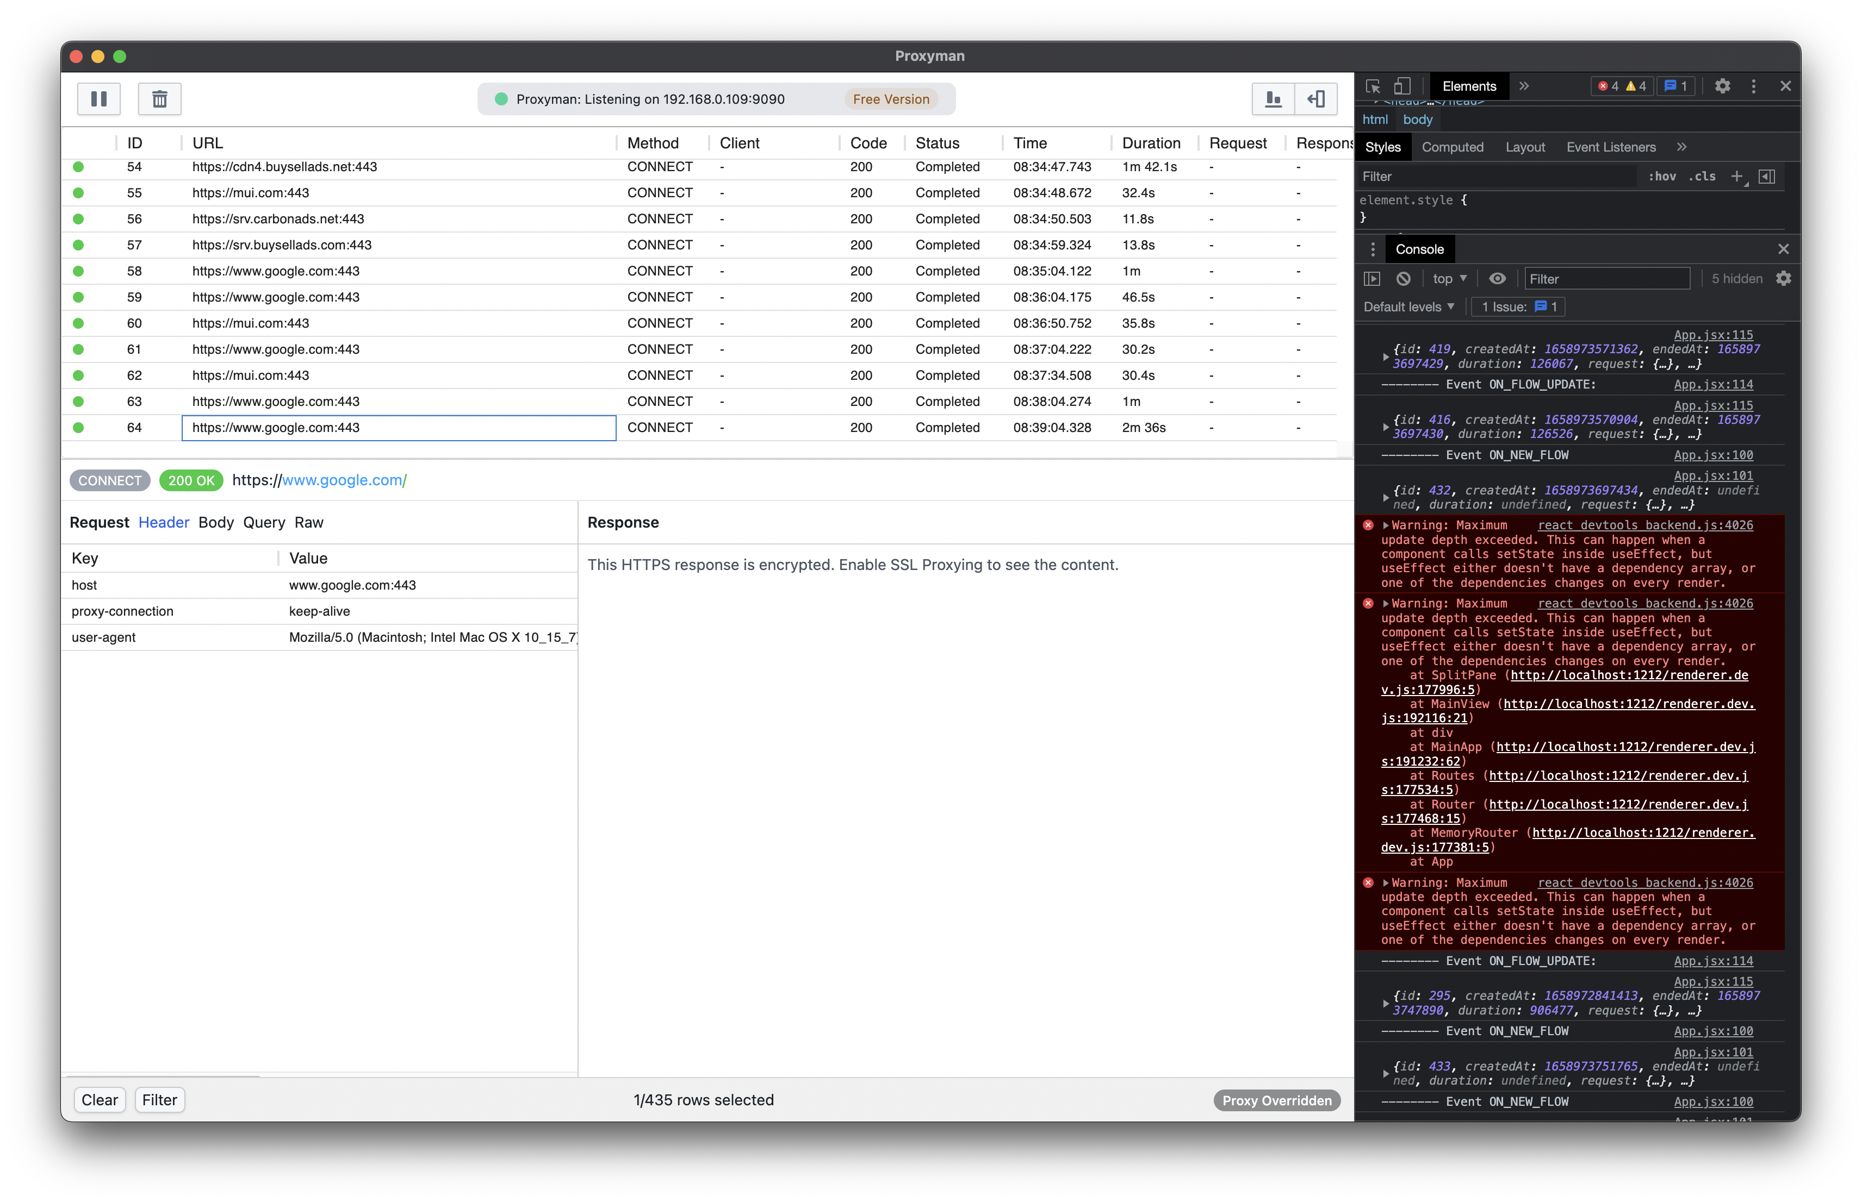Screen dimensions: 1862x1202
Task: Select the request Raw tab
Action: click(308, 522)
